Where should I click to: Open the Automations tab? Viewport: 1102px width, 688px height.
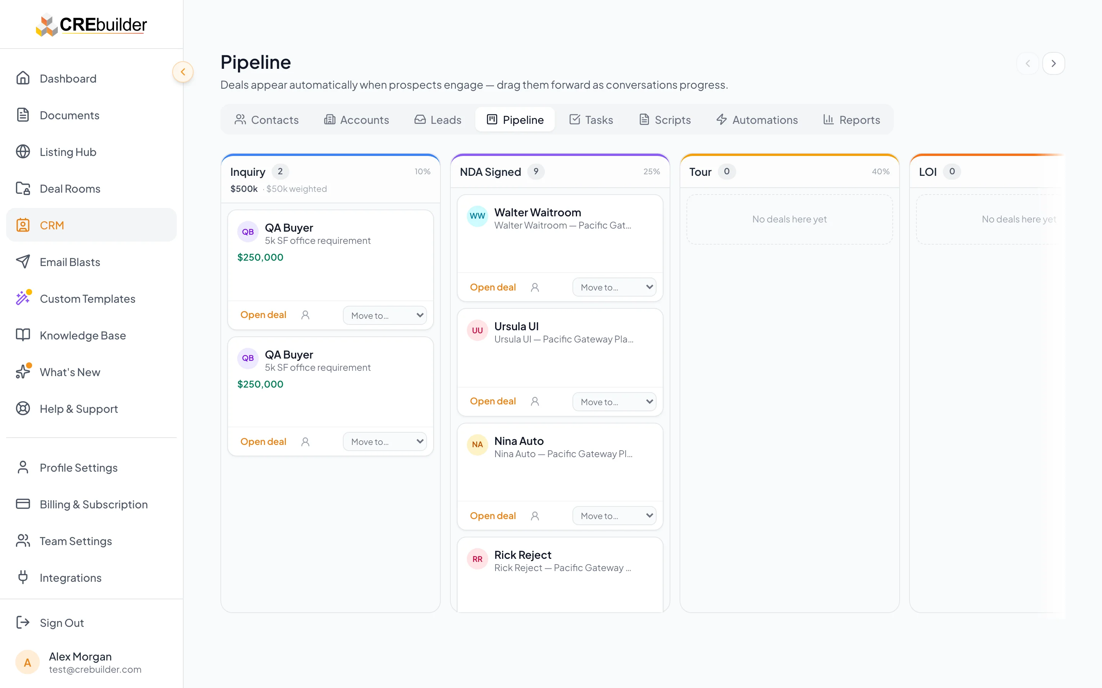757,120
